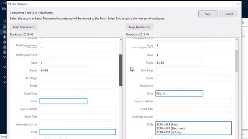Click the Skip button

click(x=208, y=14)
